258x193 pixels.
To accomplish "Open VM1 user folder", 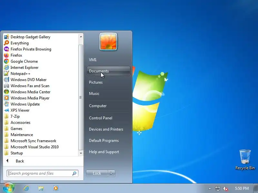I will 108,60.
